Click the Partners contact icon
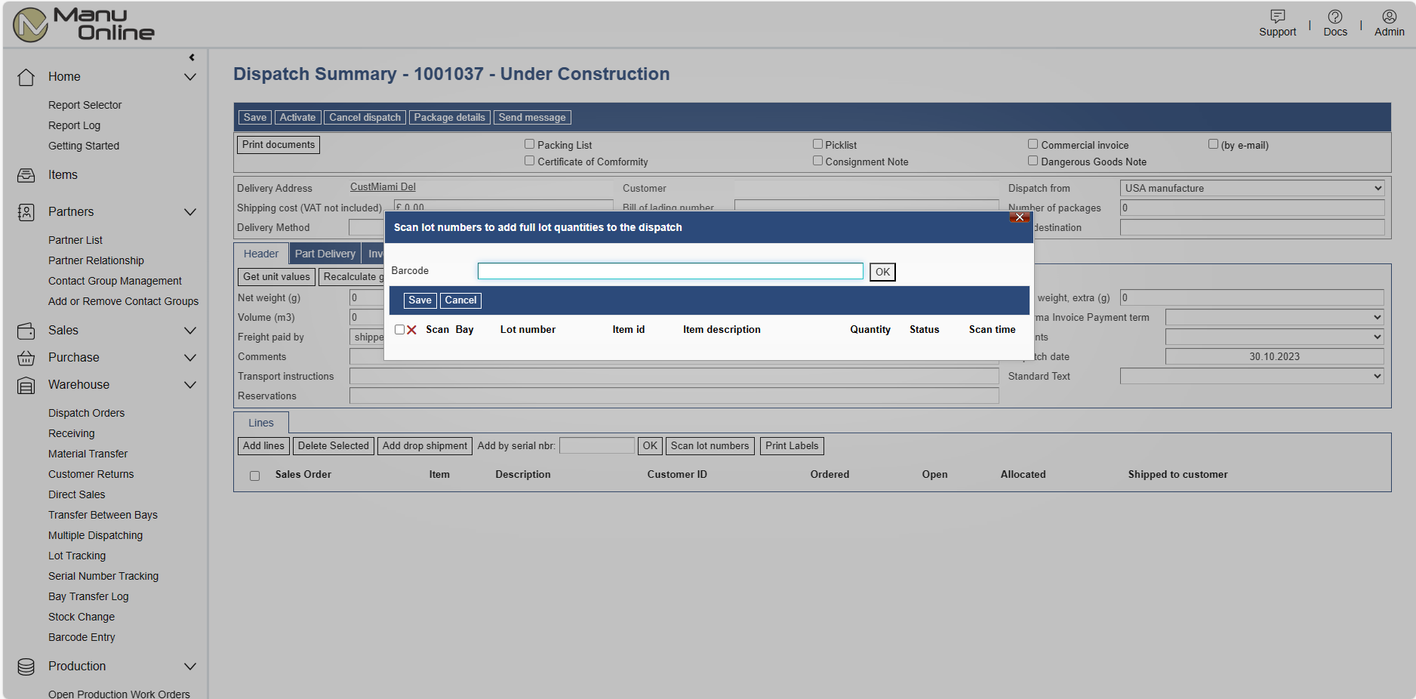The height and width of the screenshot is (699, 1416). (26, 212)
